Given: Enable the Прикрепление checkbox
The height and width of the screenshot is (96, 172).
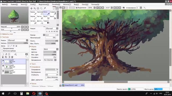Looking at the screenshot, I should pyautogui.click(x=2, y=48).
